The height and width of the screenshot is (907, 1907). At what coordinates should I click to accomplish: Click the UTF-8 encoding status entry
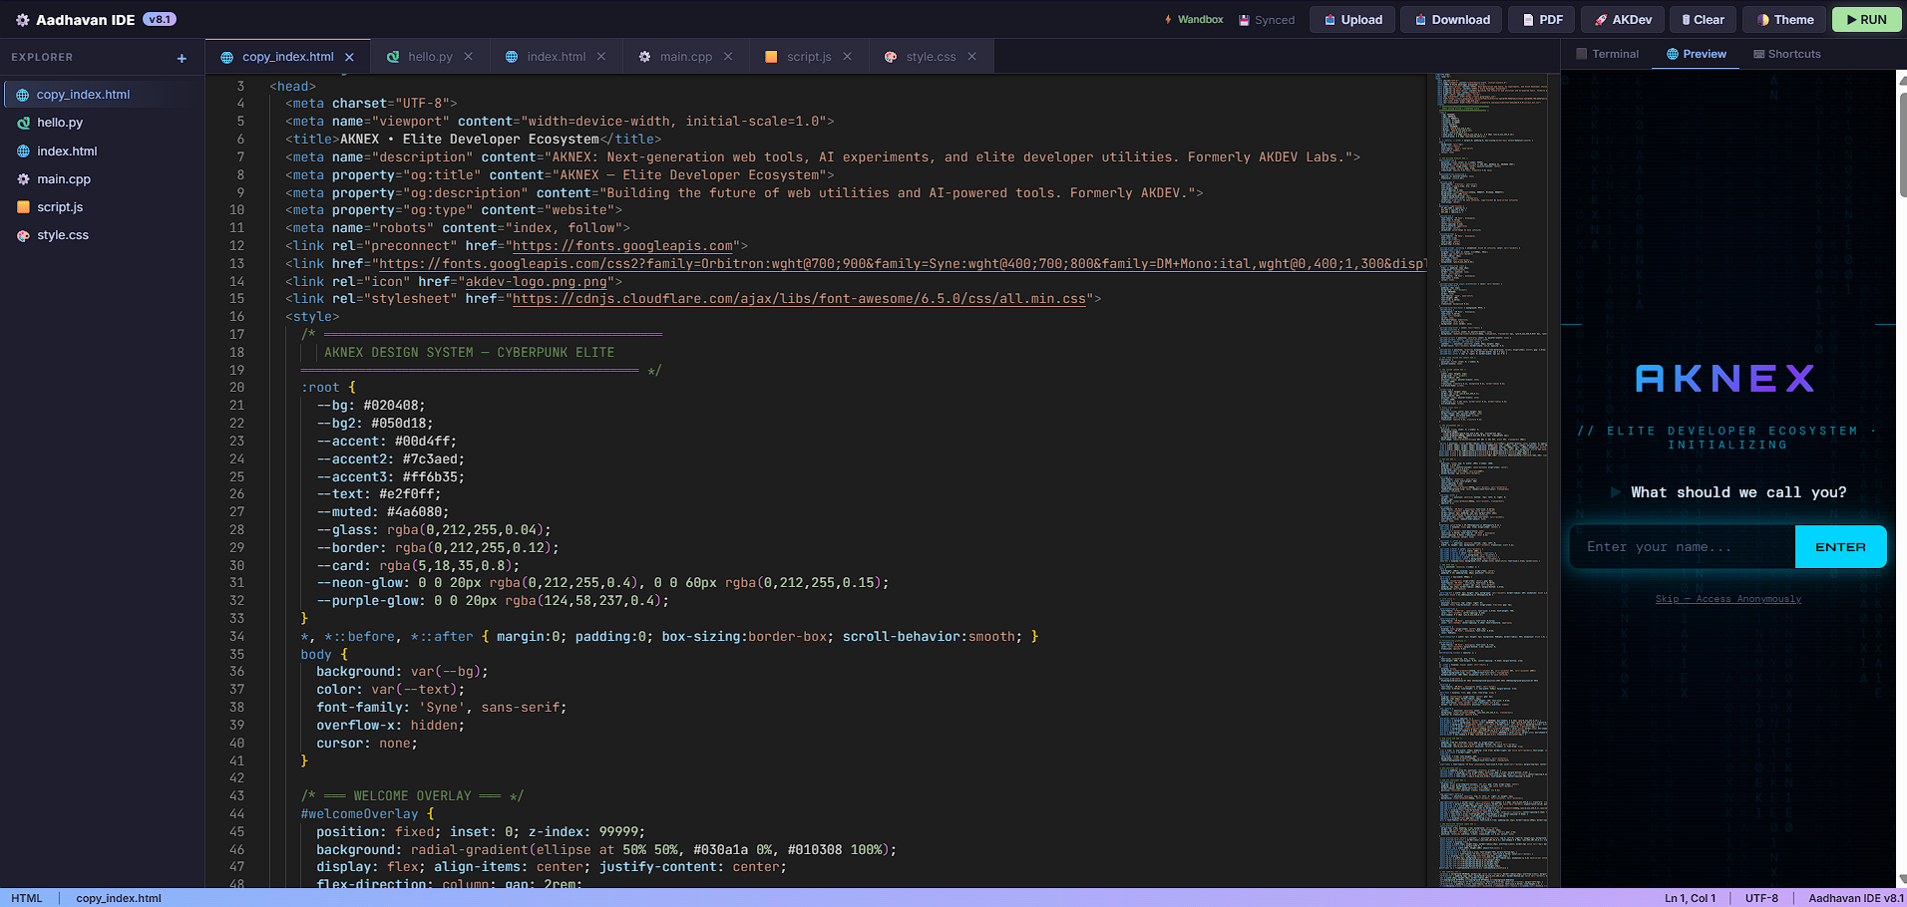1761,898
